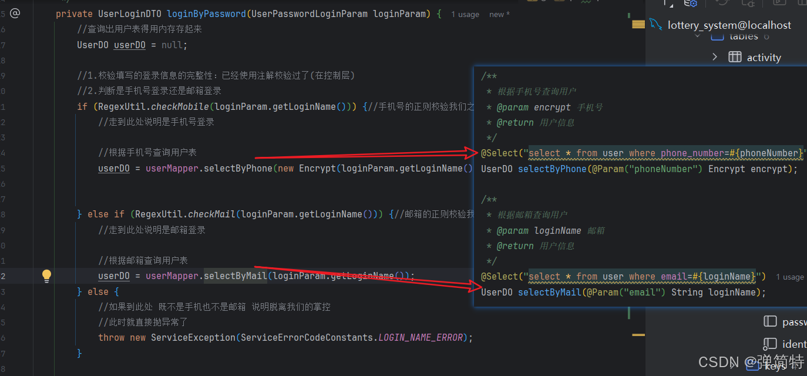
Task: Click the checkMobile method call
Action: [x=180, y=106]
